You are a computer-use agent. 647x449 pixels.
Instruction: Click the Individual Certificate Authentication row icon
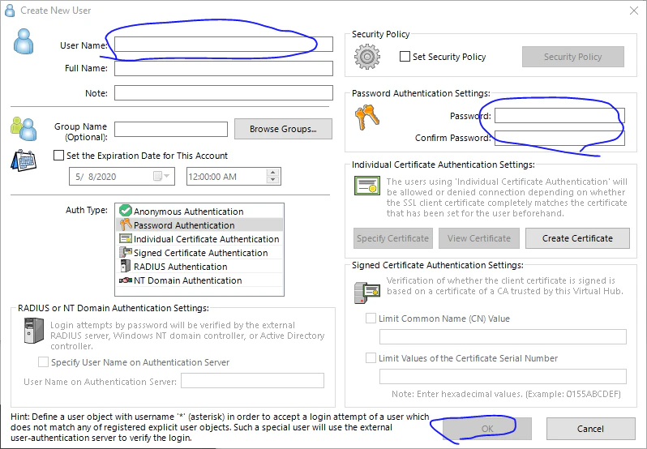click(x=126, y=239)
